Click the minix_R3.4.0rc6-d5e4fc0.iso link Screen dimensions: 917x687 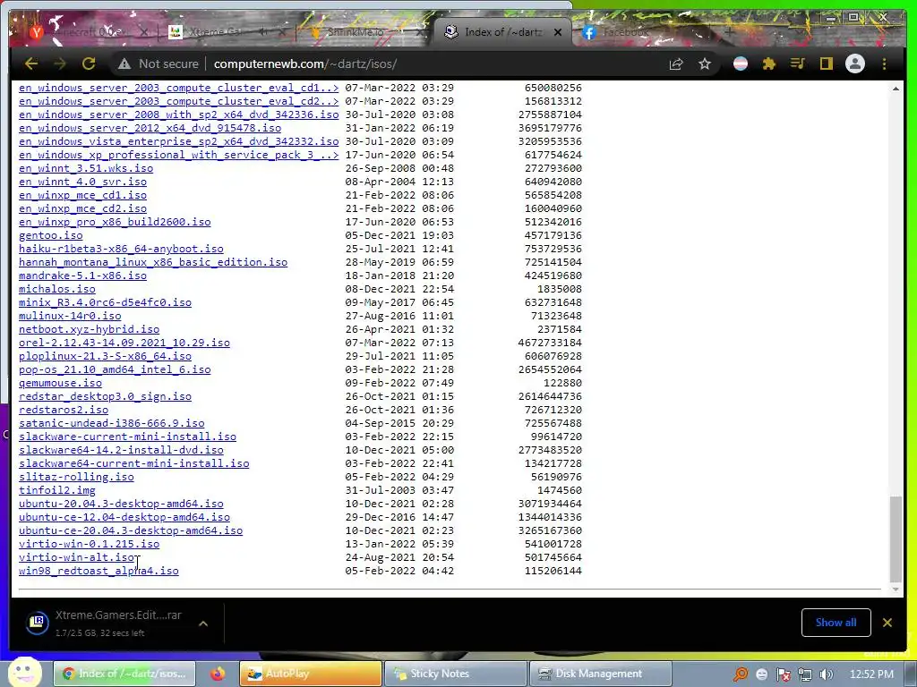point(106,302)
